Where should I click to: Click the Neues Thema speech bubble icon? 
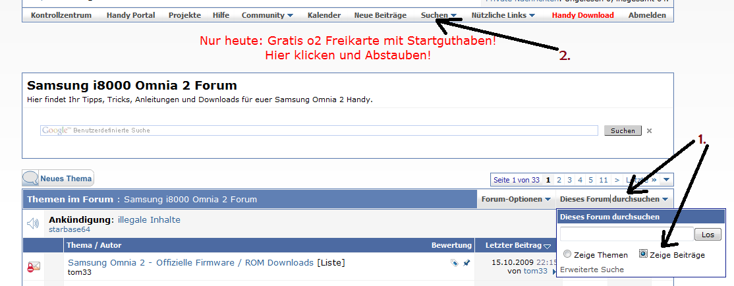pos(30,179)
